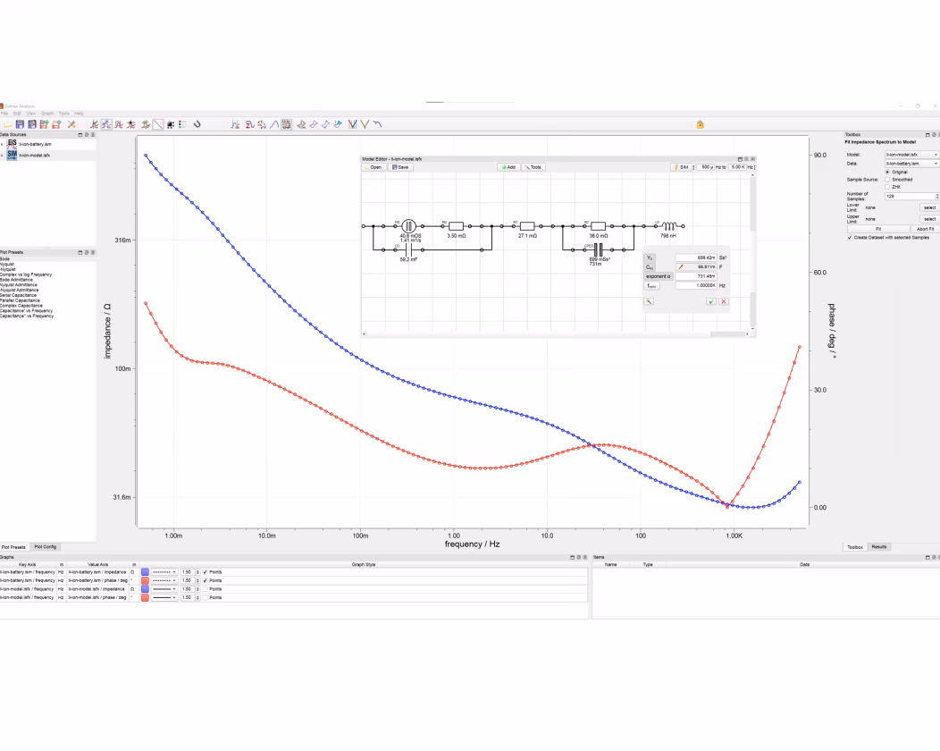Switch to the Plot Config tab

pyautogui.click(x=46, y=546)
